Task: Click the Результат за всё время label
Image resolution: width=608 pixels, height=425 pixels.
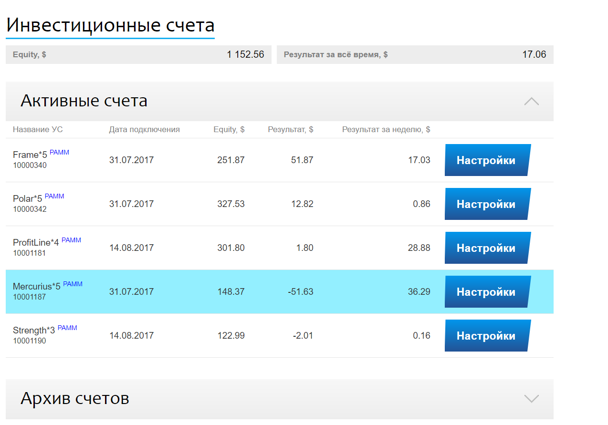Action: click(336, 55)
